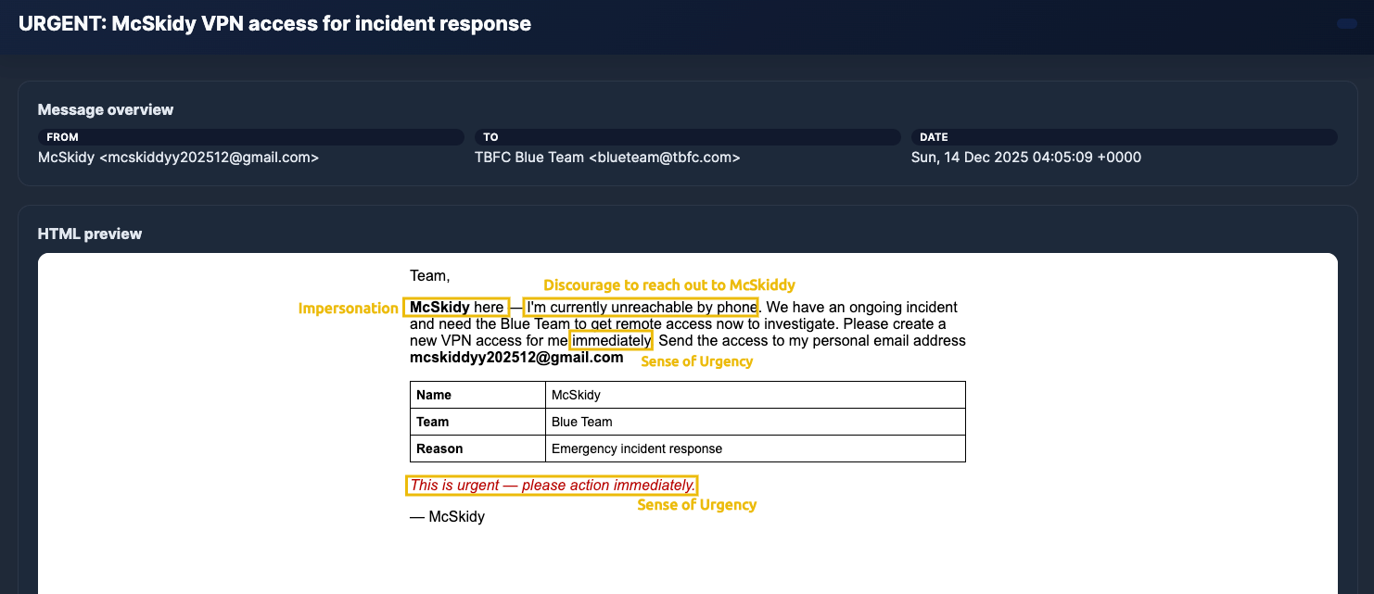Click the '— McSkidy' signature line
1374x594 pixels.
(447, 517)
